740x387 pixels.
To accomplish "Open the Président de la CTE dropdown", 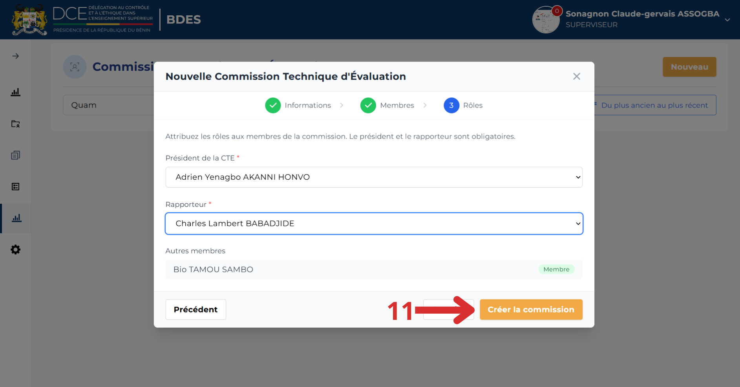I will click(x=374, y=177).
